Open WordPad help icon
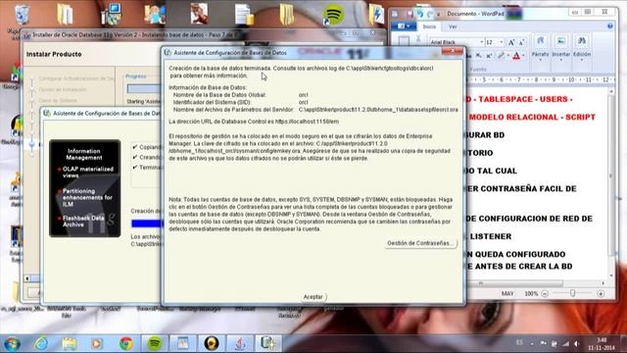The width and height of the screenshot is (627, 353). pyautogui.click(x=609, y=26)
